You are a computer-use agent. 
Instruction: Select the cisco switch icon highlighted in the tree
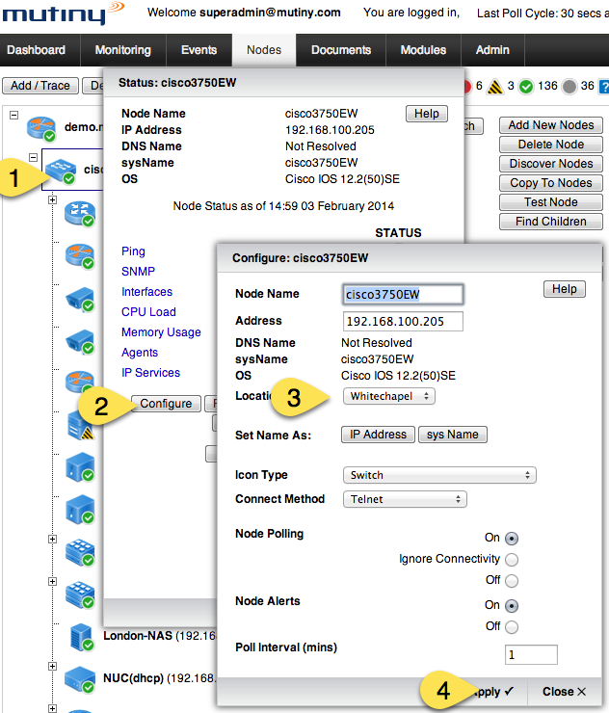[x=61, y=171]
